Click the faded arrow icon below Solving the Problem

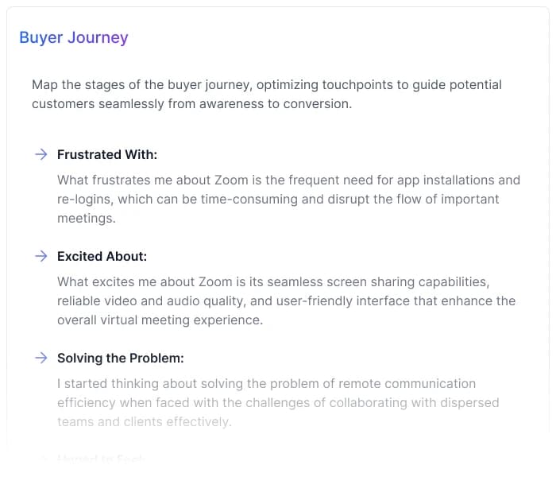tap(41, 459)
